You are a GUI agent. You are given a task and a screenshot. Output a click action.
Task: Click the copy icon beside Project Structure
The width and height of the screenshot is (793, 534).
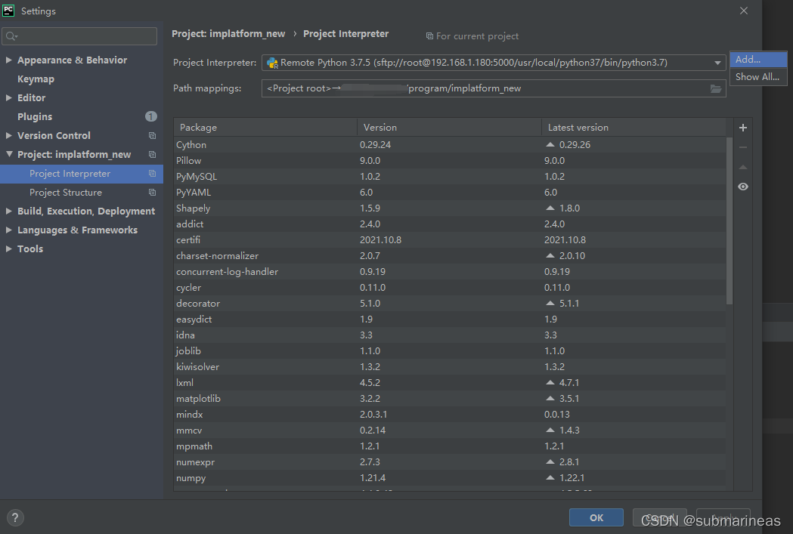click(x=152, y=193)
